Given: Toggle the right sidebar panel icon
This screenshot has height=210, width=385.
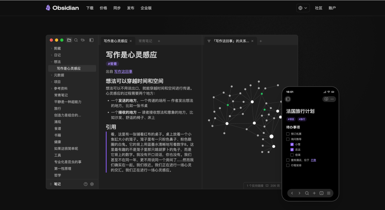Looking at the screenshot, I should 92,40.
